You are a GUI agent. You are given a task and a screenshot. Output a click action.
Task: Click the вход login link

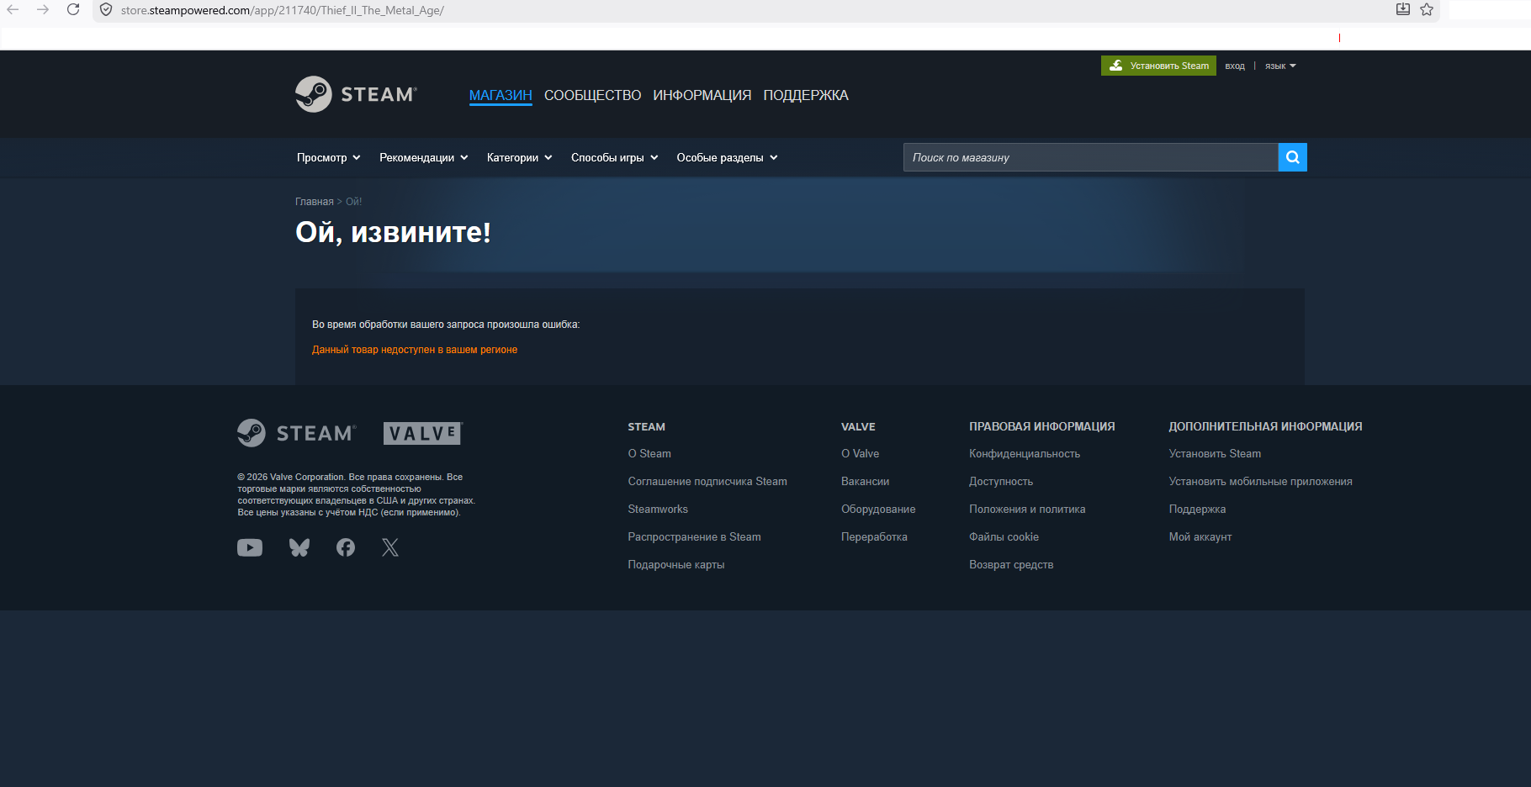click(1235, 66)
